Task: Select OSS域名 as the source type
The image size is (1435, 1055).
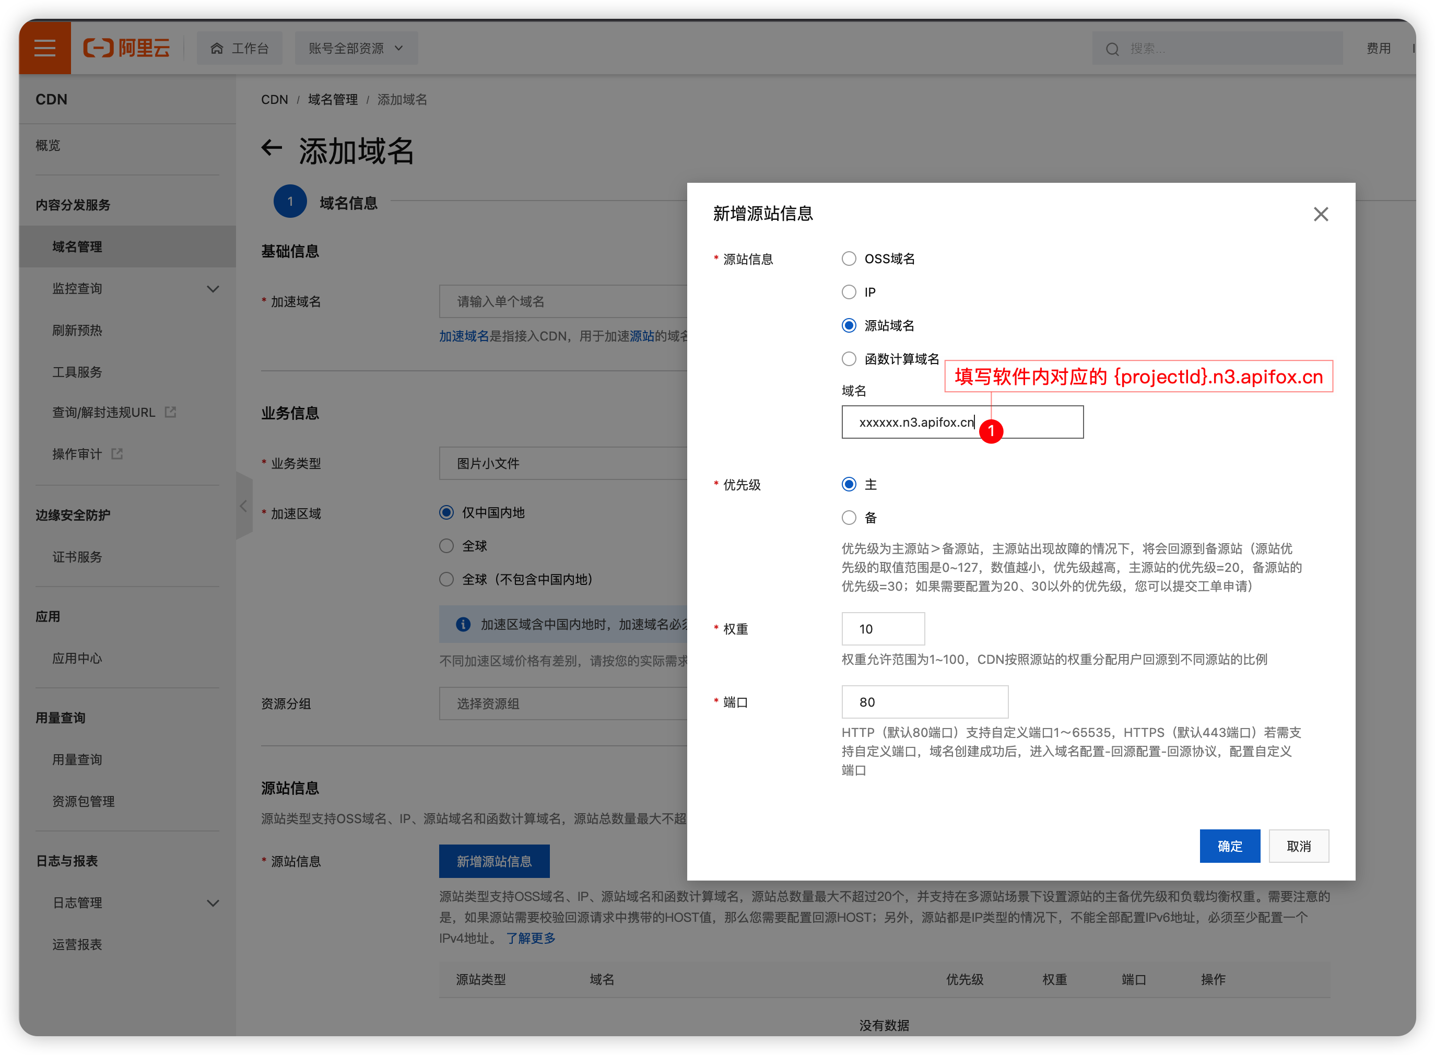Action: (x=849, y=259)
